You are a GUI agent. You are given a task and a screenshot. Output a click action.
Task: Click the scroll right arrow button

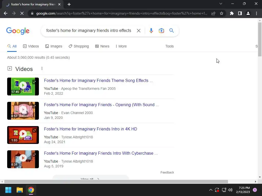point(256,181)
